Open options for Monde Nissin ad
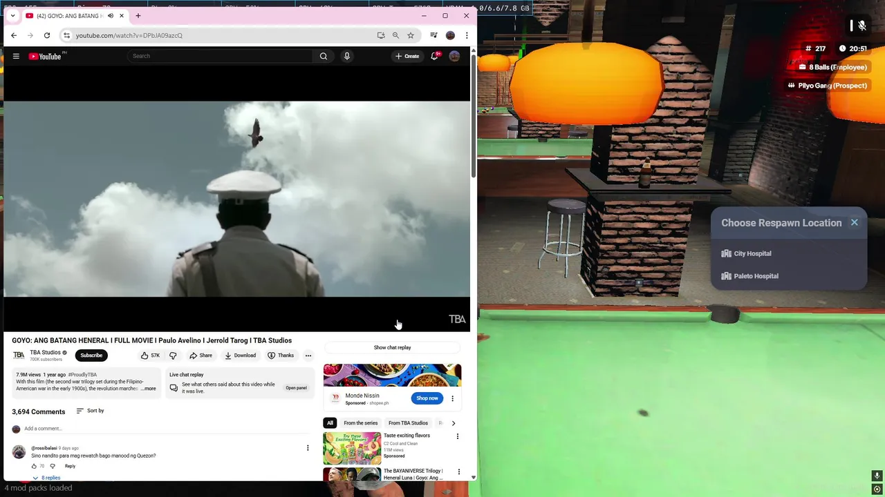Screen dimensions: 885x497 (452, 398)
